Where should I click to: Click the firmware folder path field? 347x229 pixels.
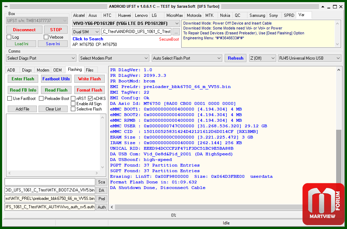tap(136, 32)
